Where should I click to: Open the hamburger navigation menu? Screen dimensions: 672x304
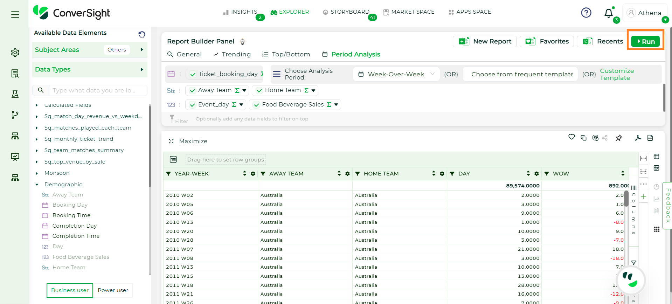click(x=15, y=15)
